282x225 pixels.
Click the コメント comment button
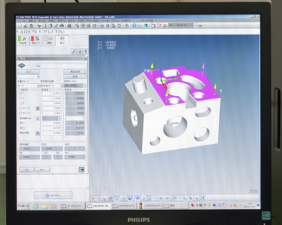point(28,71)
